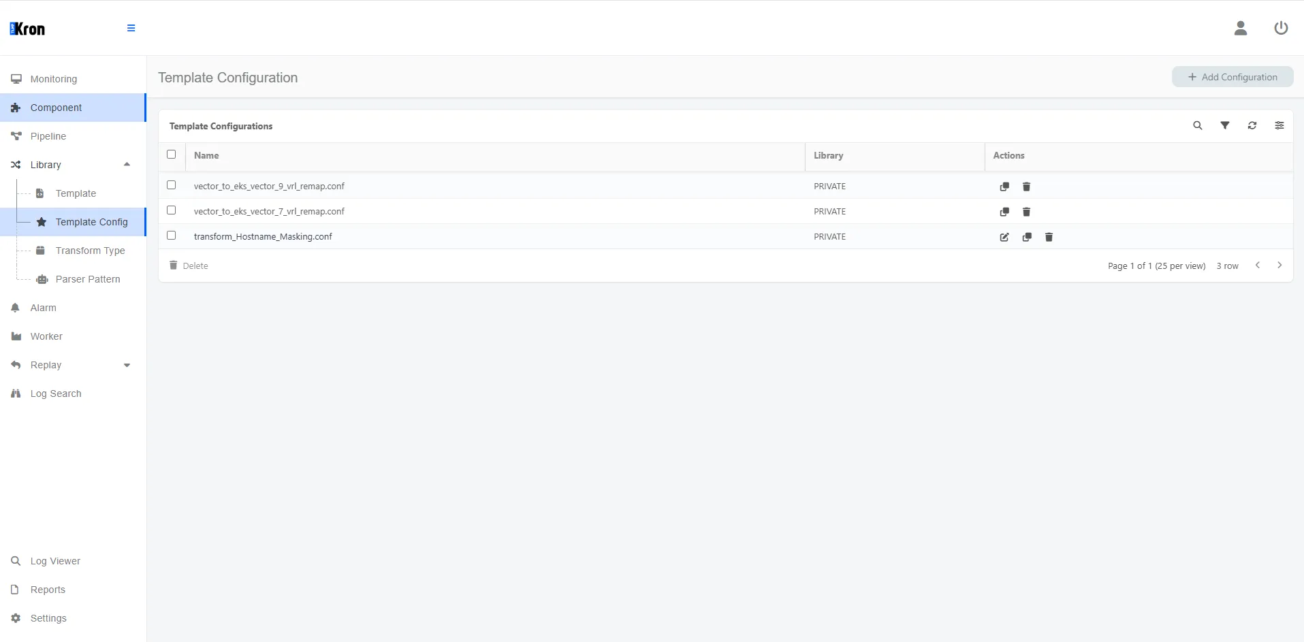
Task: Open Monitoring in sidebar
Action: (73, 79)
